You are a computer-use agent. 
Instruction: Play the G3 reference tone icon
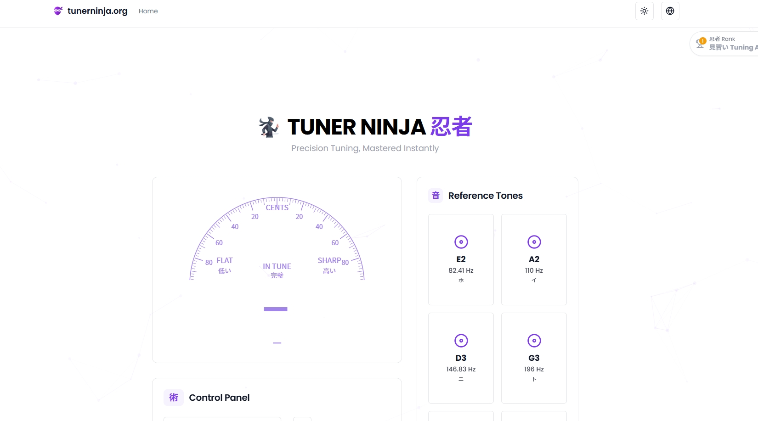534,341
